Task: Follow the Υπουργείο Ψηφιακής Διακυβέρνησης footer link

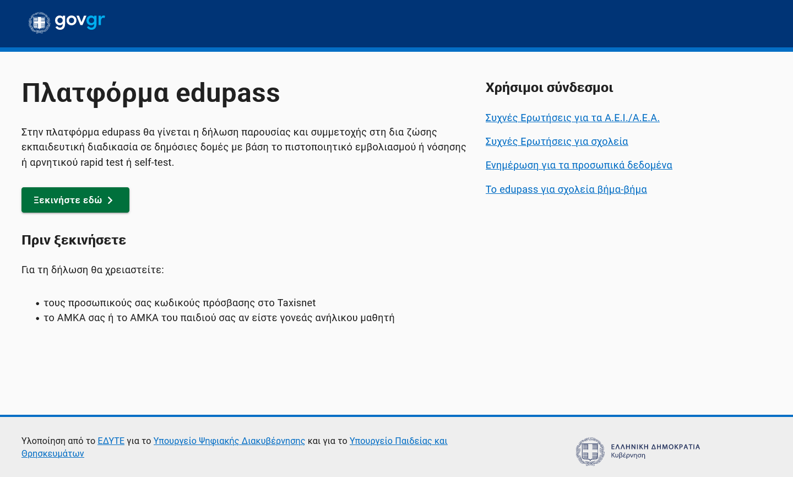Action: point(229,441)
